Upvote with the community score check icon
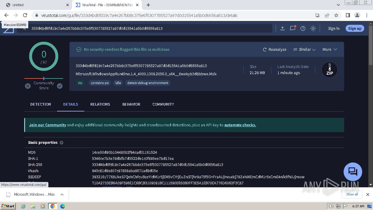 pos(60,86)
